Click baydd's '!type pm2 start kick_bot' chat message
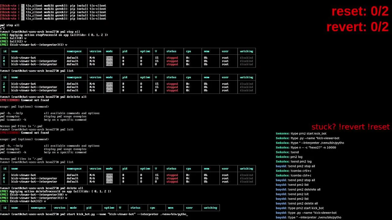The image size is (392, 220). click(x=300, y=208)
